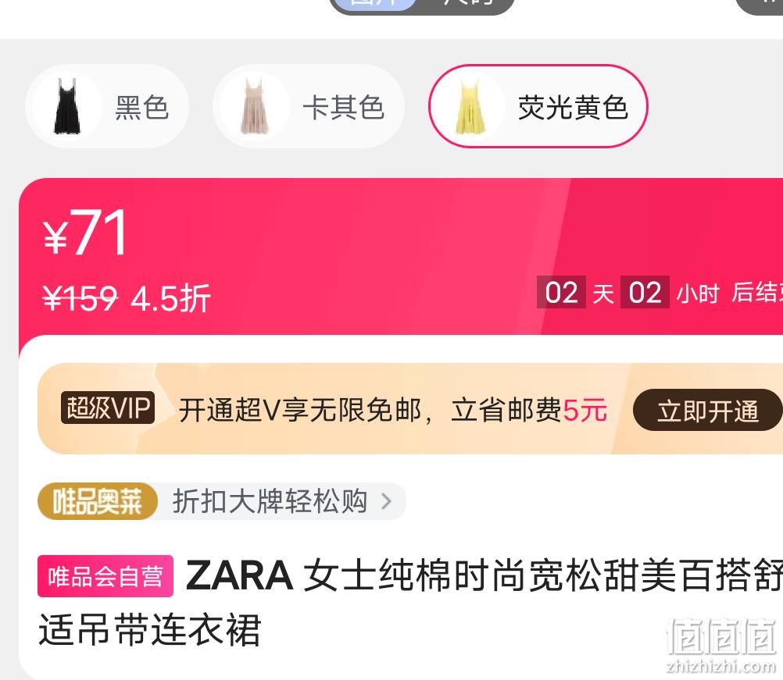783x680 pixels.
Task: Click the ¥71 sale price
Action: 85,233
